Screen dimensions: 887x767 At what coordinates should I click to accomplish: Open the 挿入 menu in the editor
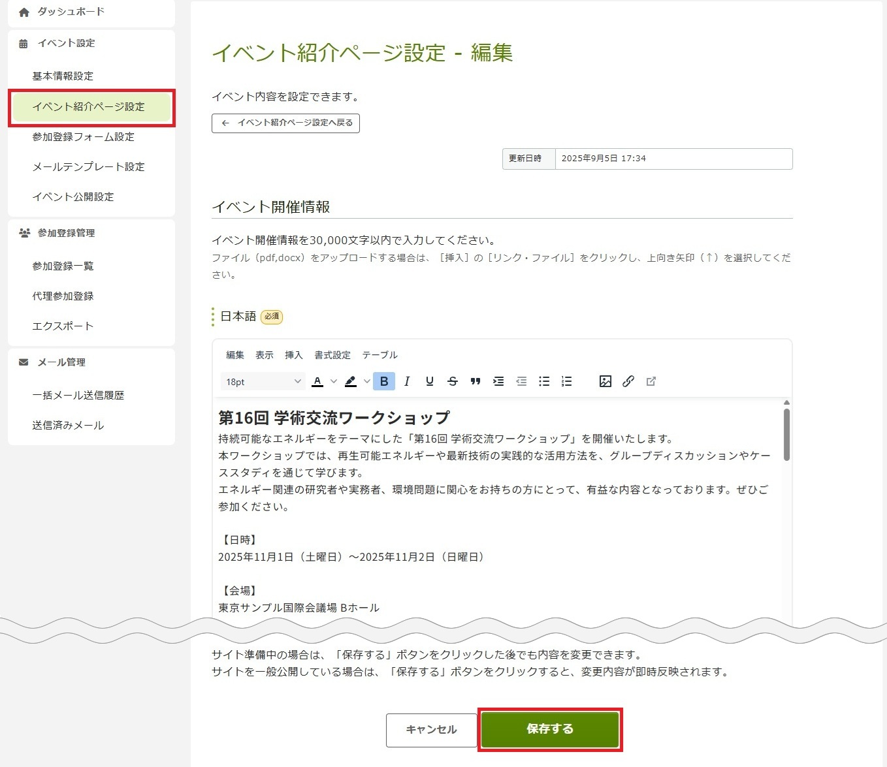[293, 355]
